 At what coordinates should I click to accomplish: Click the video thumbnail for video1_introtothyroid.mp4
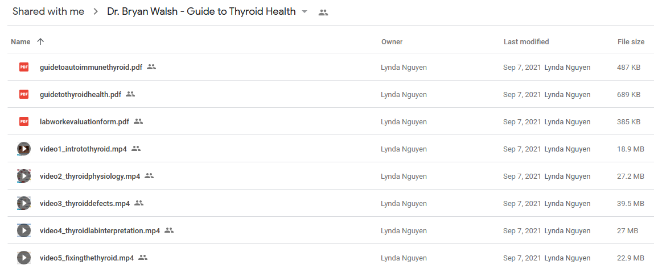(x=24, y=149)
